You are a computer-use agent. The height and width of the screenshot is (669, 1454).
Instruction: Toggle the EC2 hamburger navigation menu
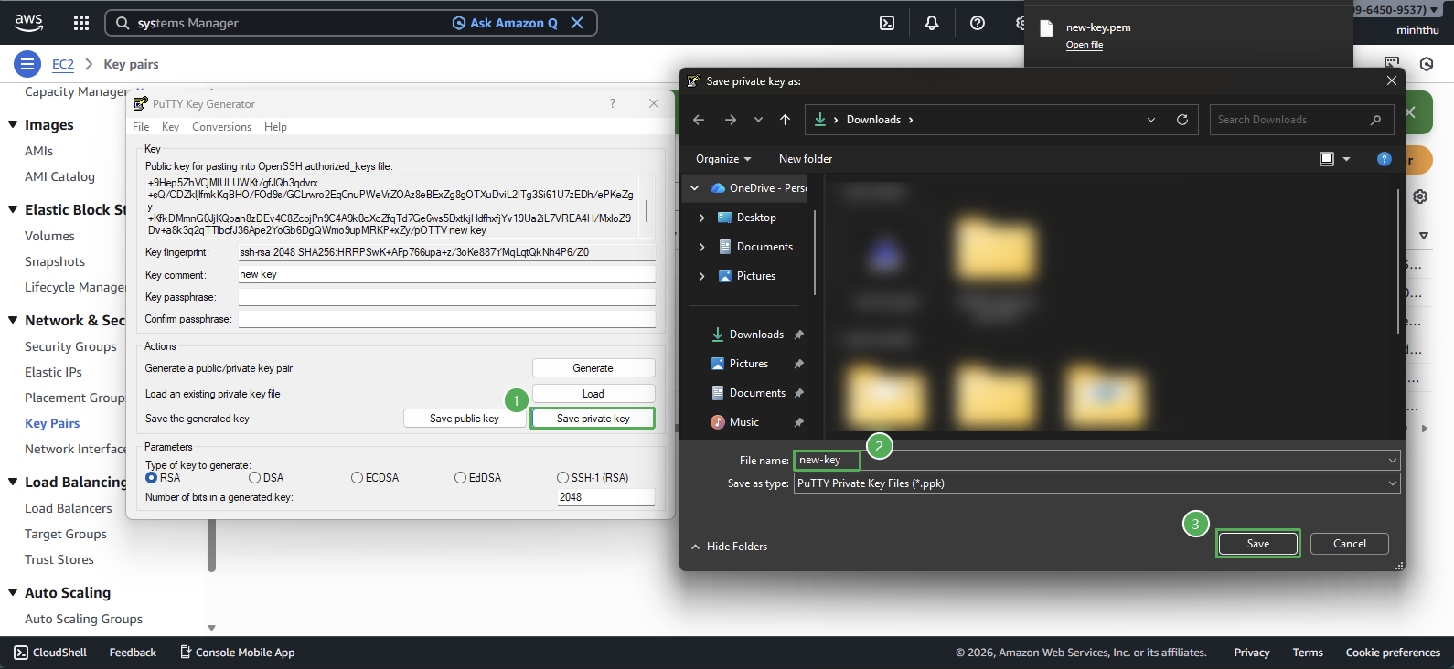27,64
